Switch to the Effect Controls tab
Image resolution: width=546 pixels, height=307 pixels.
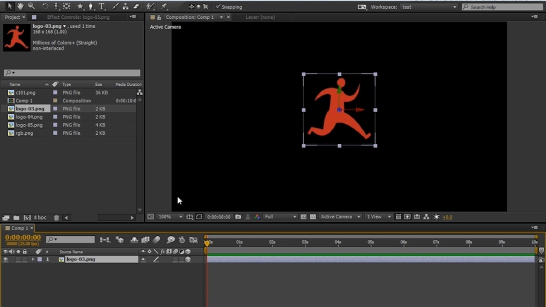[78, 17]
